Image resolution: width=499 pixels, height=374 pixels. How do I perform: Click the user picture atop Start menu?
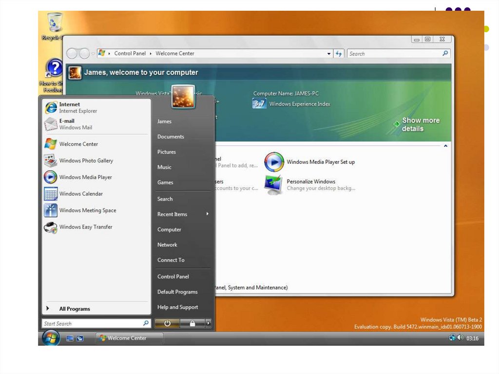(183, 97)
